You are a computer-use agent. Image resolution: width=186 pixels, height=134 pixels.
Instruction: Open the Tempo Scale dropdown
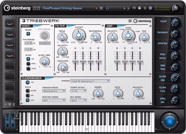click(78, 91)
